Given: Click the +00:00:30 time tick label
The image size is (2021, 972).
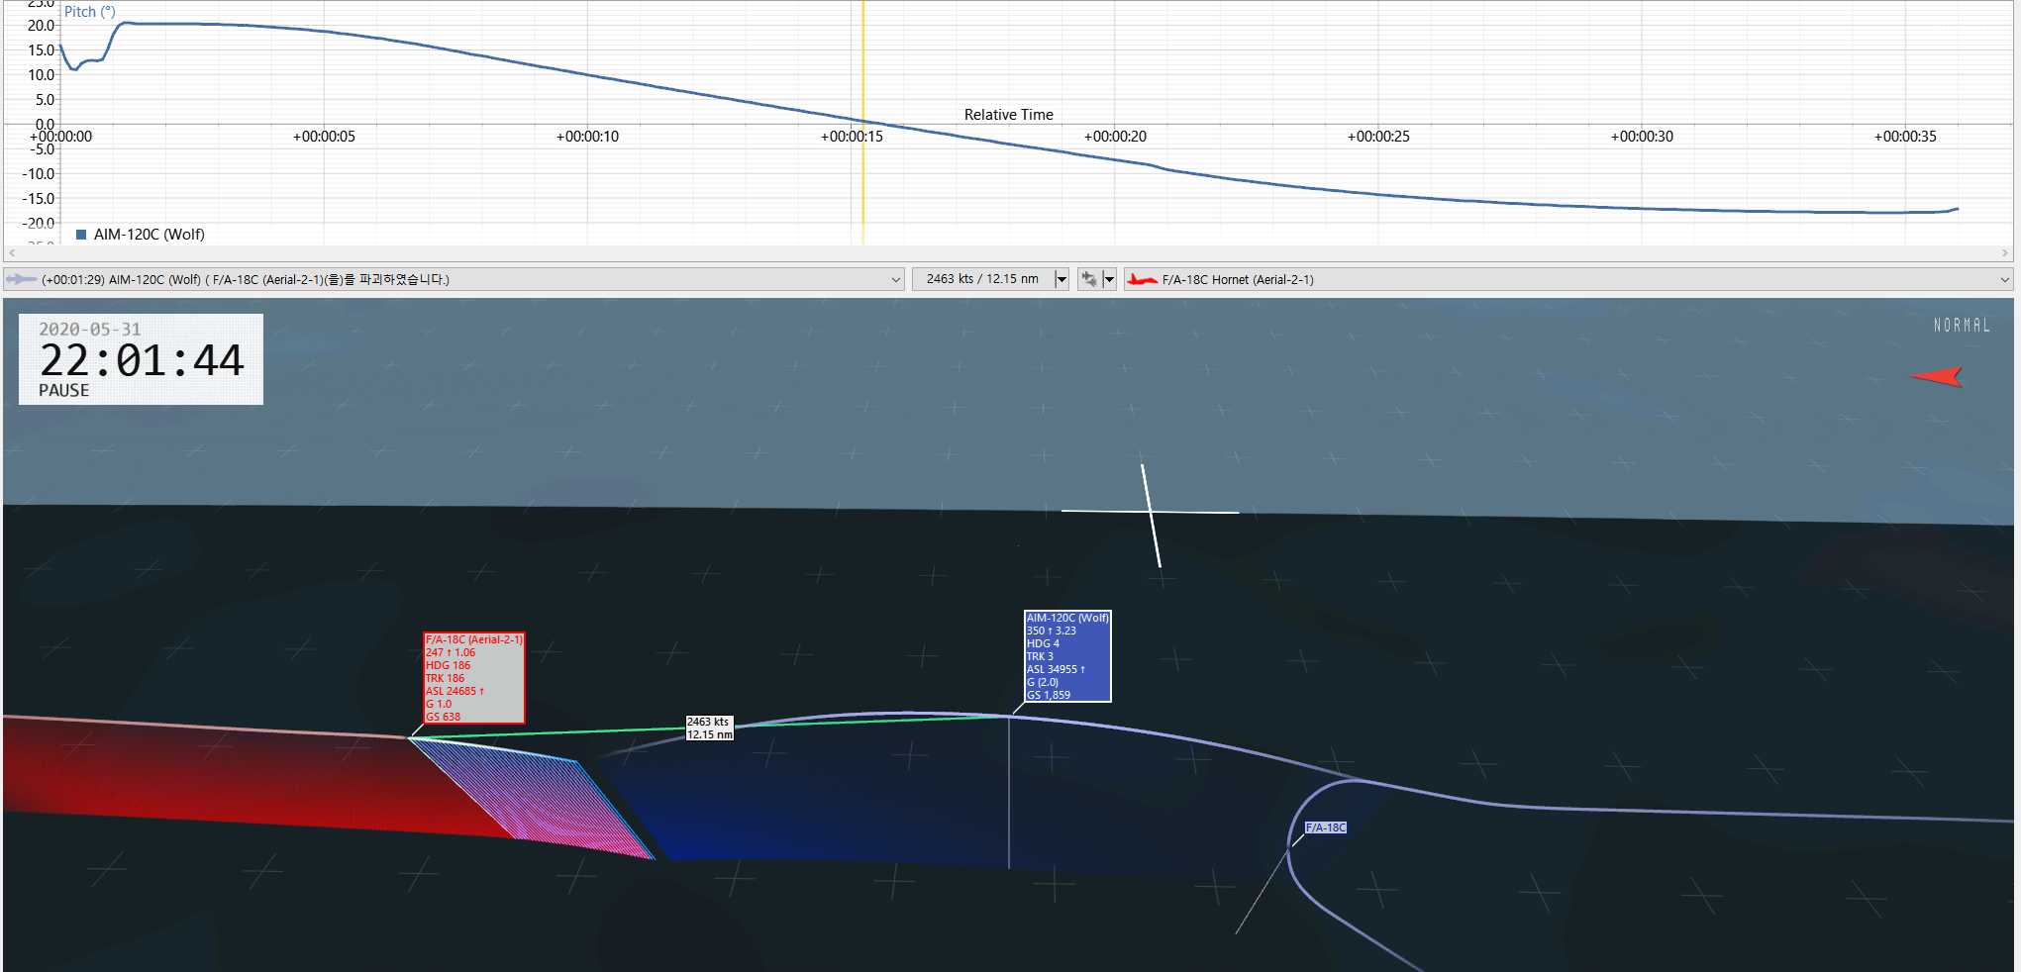Looking at the screenshot, I should [1642, 137].
